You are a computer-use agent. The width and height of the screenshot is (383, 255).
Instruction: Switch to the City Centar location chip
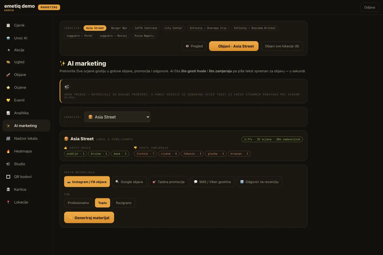click(173, 28)
